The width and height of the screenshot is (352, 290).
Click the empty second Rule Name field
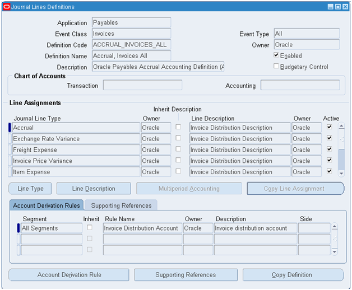point(142,239)
